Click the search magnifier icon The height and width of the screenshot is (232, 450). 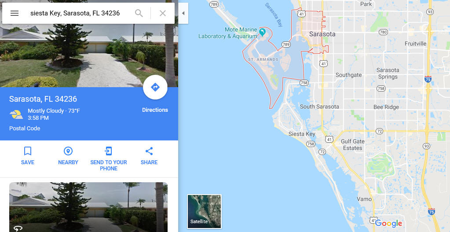click(x=139, y=13)
